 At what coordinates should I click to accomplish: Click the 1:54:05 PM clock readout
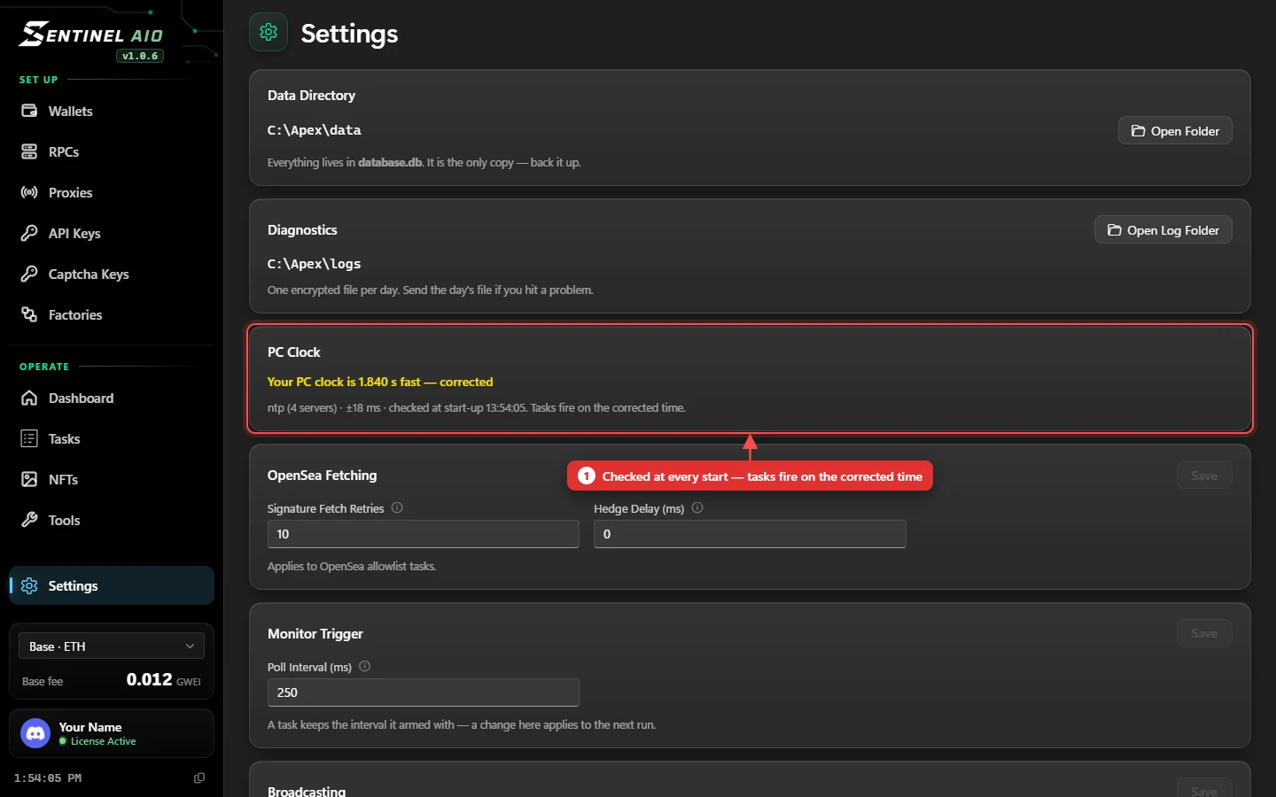48,778
